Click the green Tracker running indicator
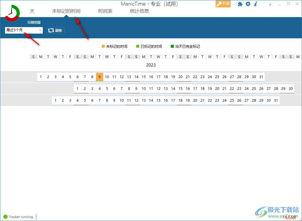Viewport: 302px width, 221px height. [5, 217]
